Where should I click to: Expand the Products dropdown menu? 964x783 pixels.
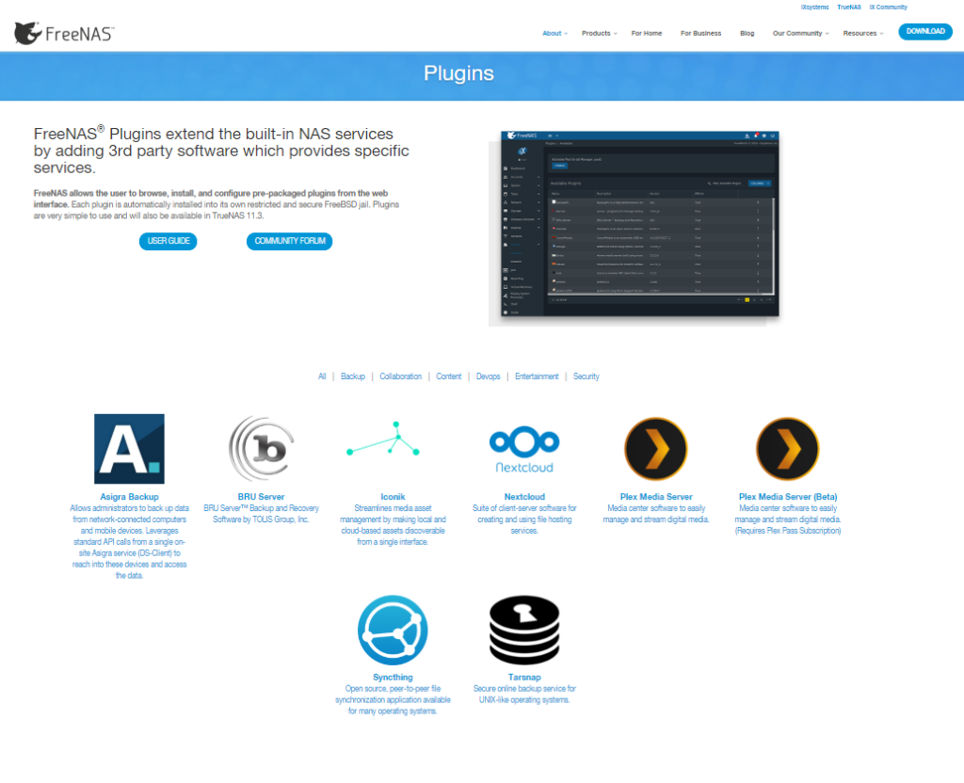click(599, 33)
